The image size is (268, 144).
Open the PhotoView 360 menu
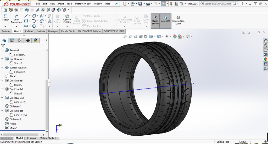83,4
